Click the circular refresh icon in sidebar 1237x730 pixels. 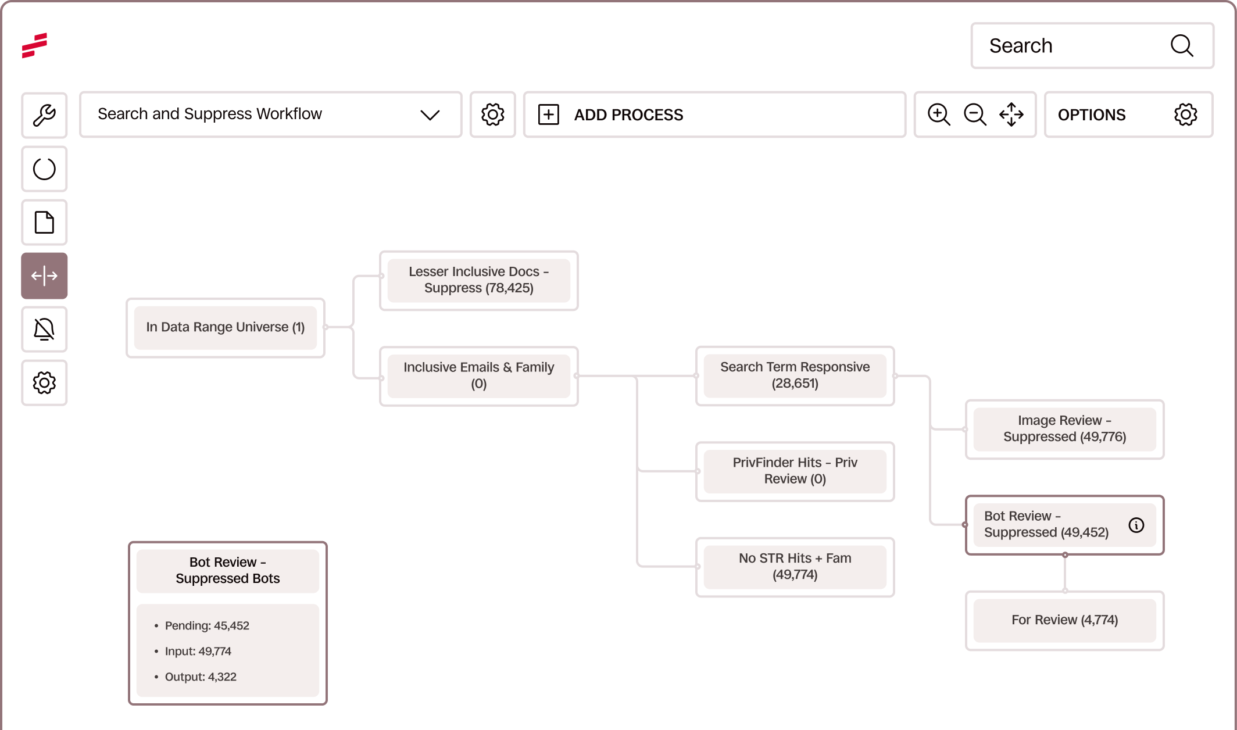pyautogui.click(x=44, y=169)
